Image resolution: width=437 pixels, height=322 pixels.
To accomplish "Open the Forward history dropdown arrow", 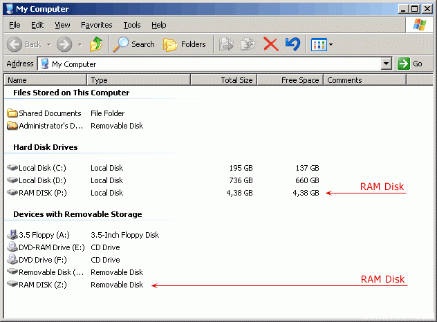I will [x=80, y=44].
